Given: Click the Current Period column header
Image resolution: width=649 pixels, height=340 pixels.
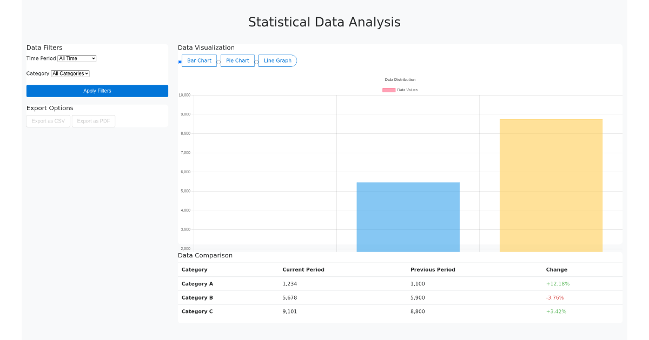Looking at the screenshot, I should [303, 269].
